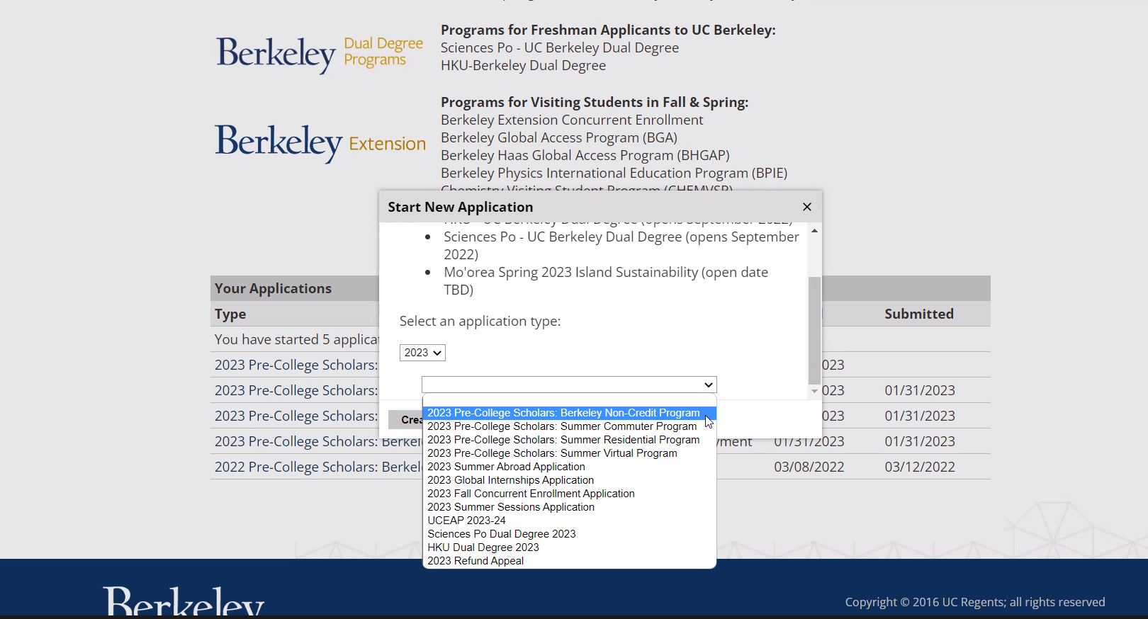Choose 2023 Global Internships Application option
This screenshot has width=1148, height=619.
(569, 480)
